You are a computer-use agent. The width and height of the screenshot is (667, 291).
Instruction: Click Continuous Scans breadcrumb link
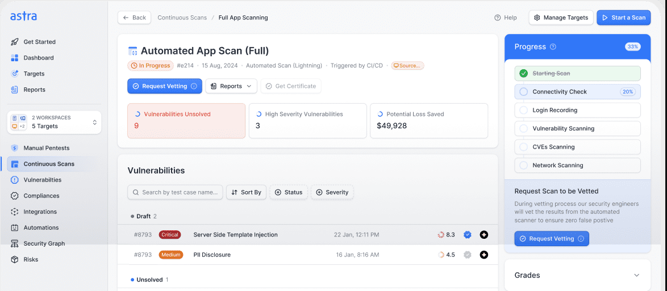tap(182, 18)
